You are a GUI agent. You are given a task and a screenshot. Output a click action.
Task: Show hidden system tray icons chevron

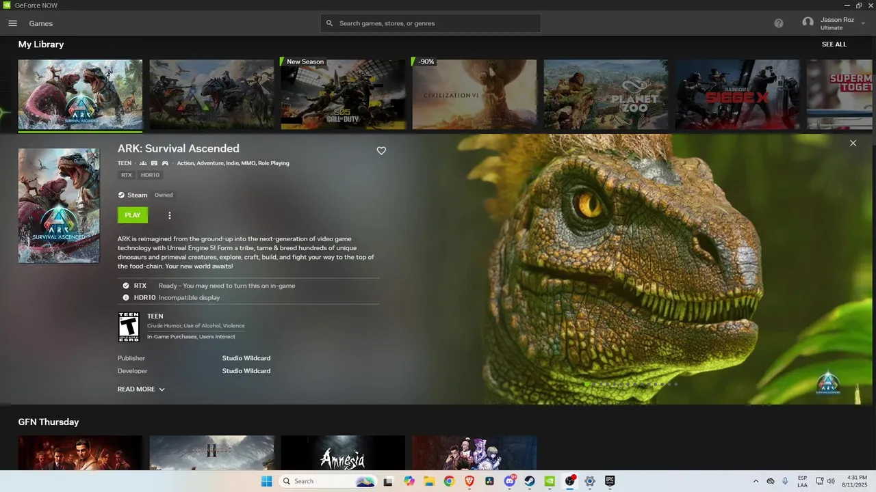pyautogui.click(x=756, y=481)
